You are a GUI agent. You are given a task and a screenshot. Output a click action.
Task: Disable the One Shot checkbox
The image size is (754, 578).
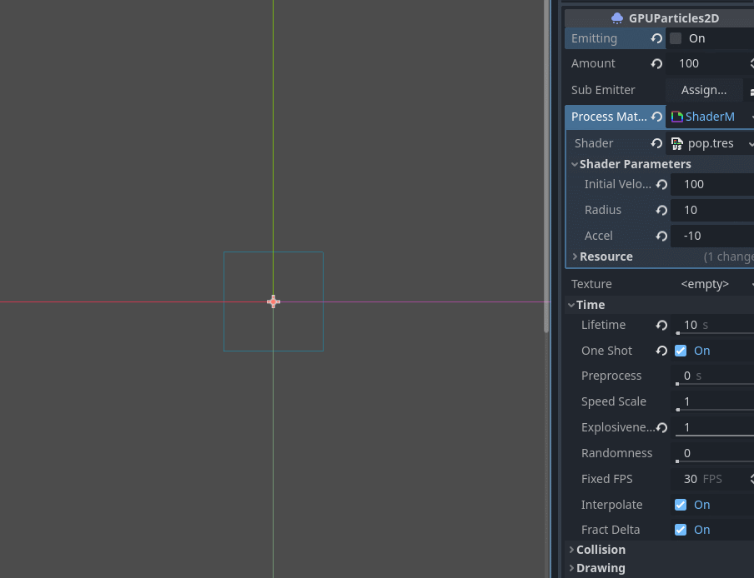[681, 350]
